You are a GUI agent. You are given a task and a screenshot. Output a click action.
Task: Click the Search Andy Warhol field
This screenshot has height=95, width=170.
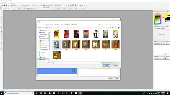tap(110, 25)
